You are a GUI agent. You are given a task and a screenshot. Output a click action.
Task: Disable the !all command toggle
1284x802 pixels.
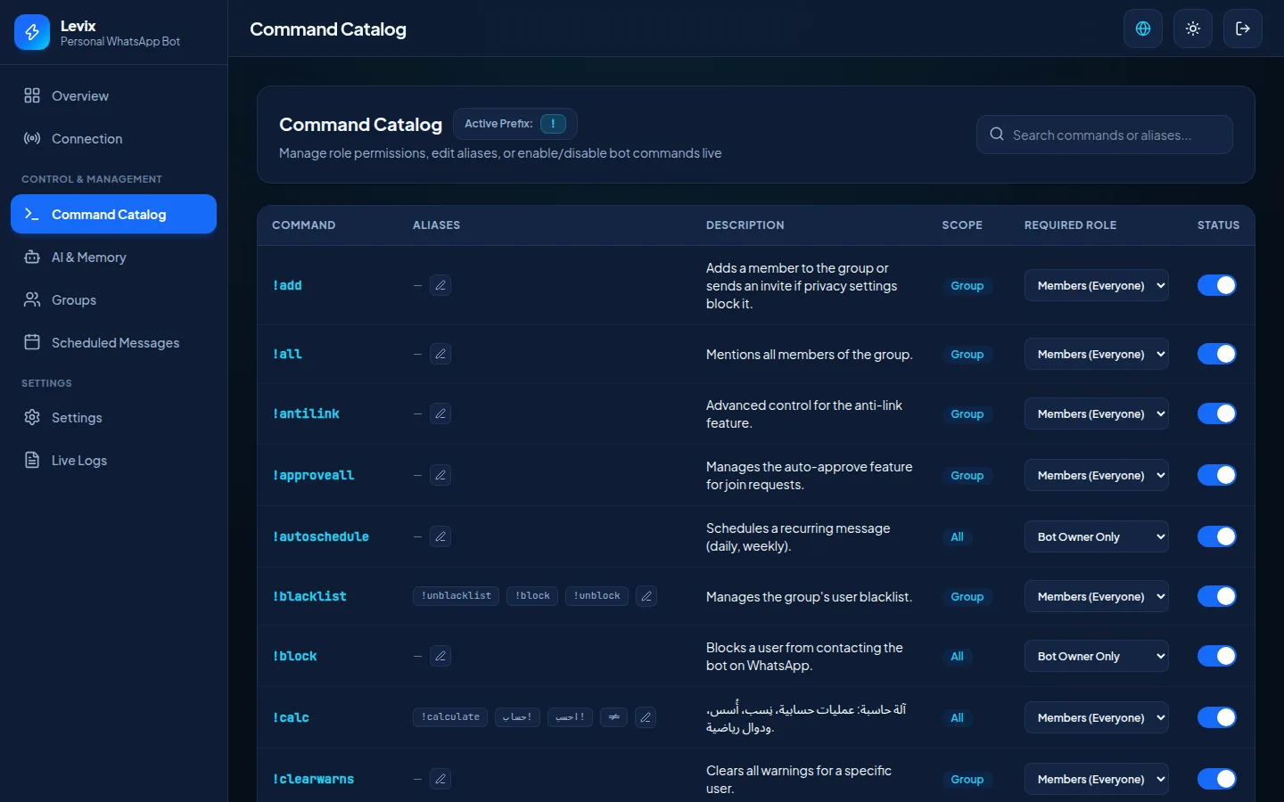click(x=1217, y=354)
